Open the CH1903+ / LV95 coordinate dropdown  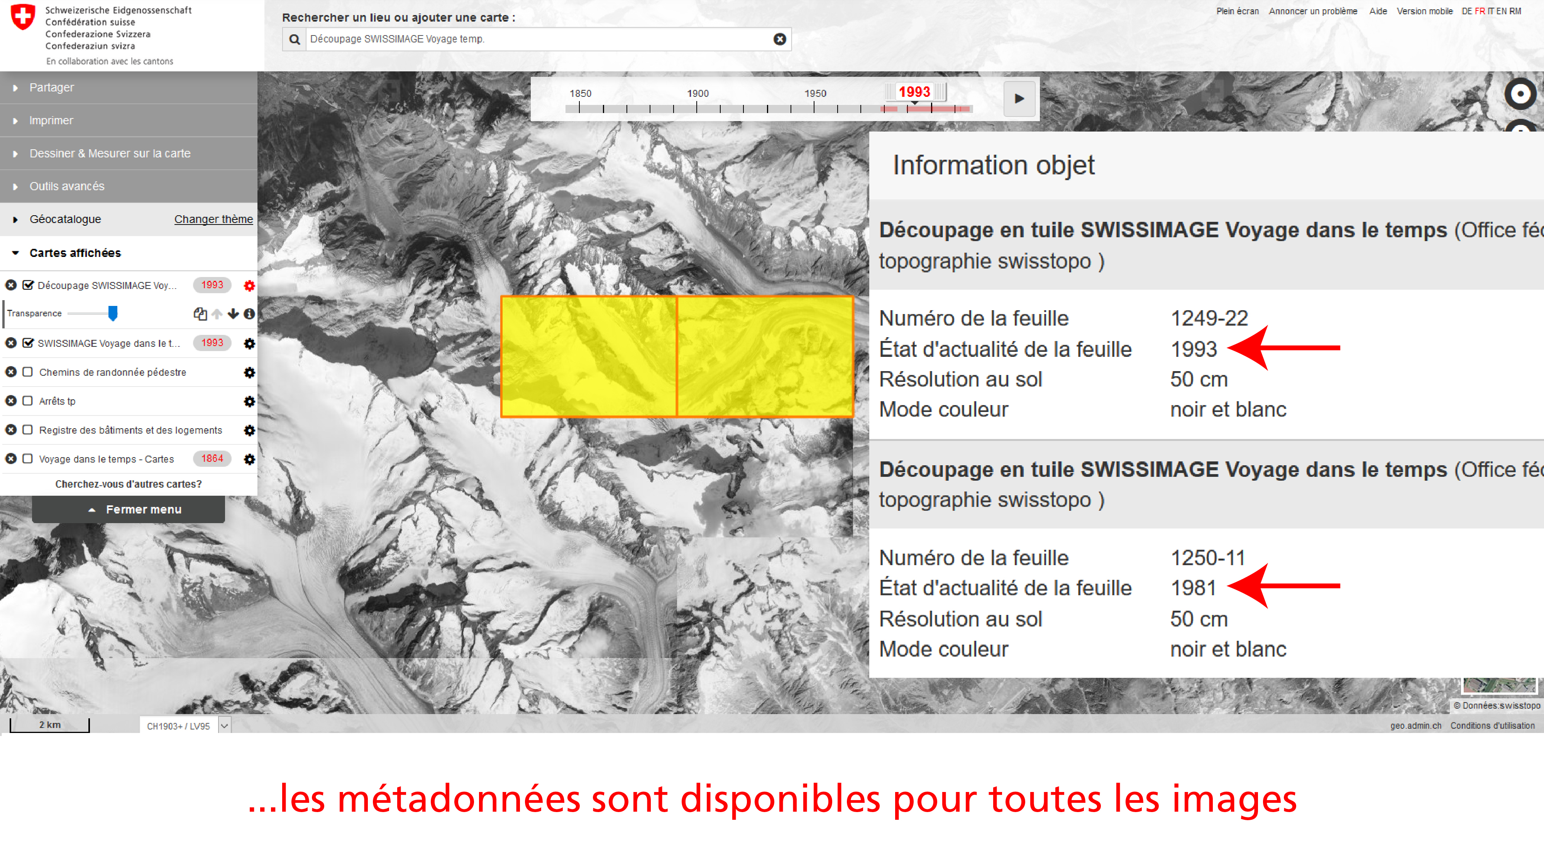pyautogui.click(x=224, y=726)
